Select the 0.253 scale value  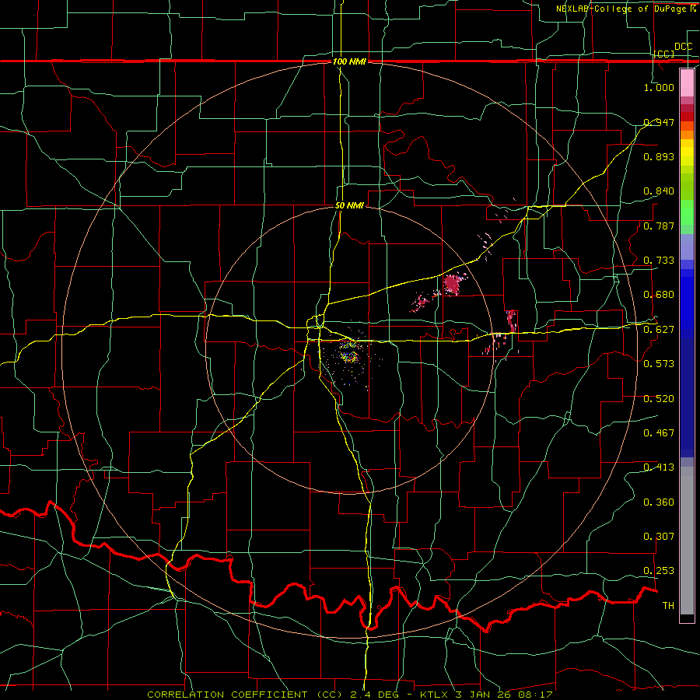pos(659,571)
